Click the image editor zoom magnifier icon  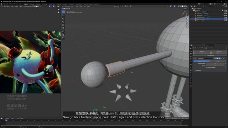(x=58, y=10)
